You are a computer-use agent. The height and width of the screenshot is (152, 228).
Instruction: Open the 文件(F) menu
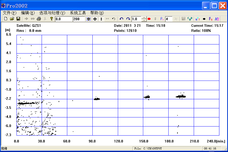(x=9, y=13)
